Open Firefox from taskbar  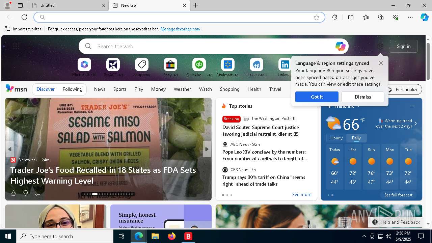(172, 236)
